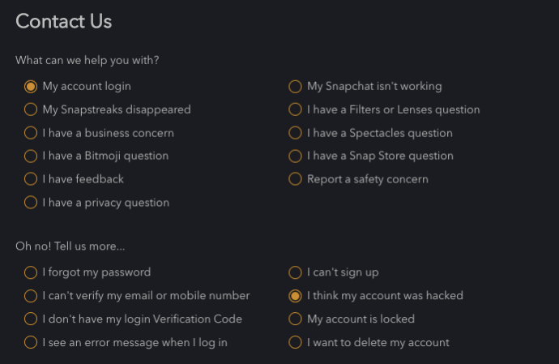Select "I can't verify my email or mobile number"
Viewport: 559px width, 364px height.
31,296
